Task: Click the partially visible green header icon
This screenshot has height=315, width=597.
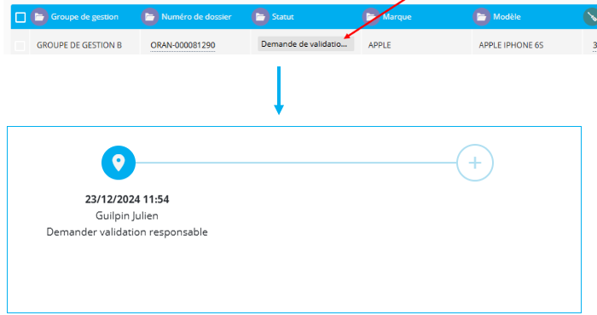Action: click(x=590, y=17)
